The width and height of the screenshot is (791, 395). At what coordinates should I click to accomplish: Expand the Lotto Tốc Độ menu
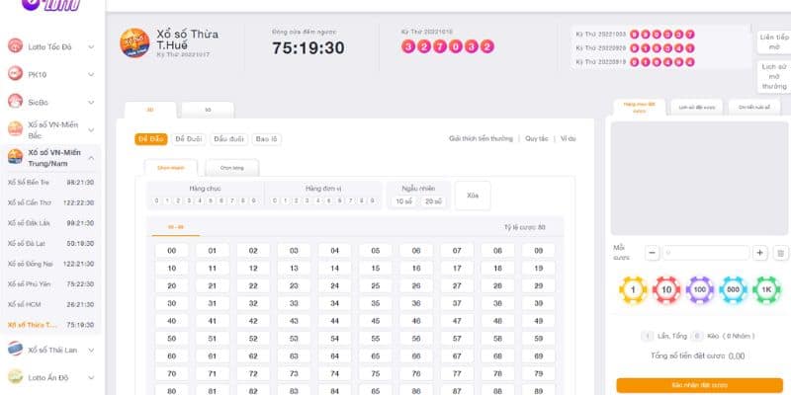point(91,46)
